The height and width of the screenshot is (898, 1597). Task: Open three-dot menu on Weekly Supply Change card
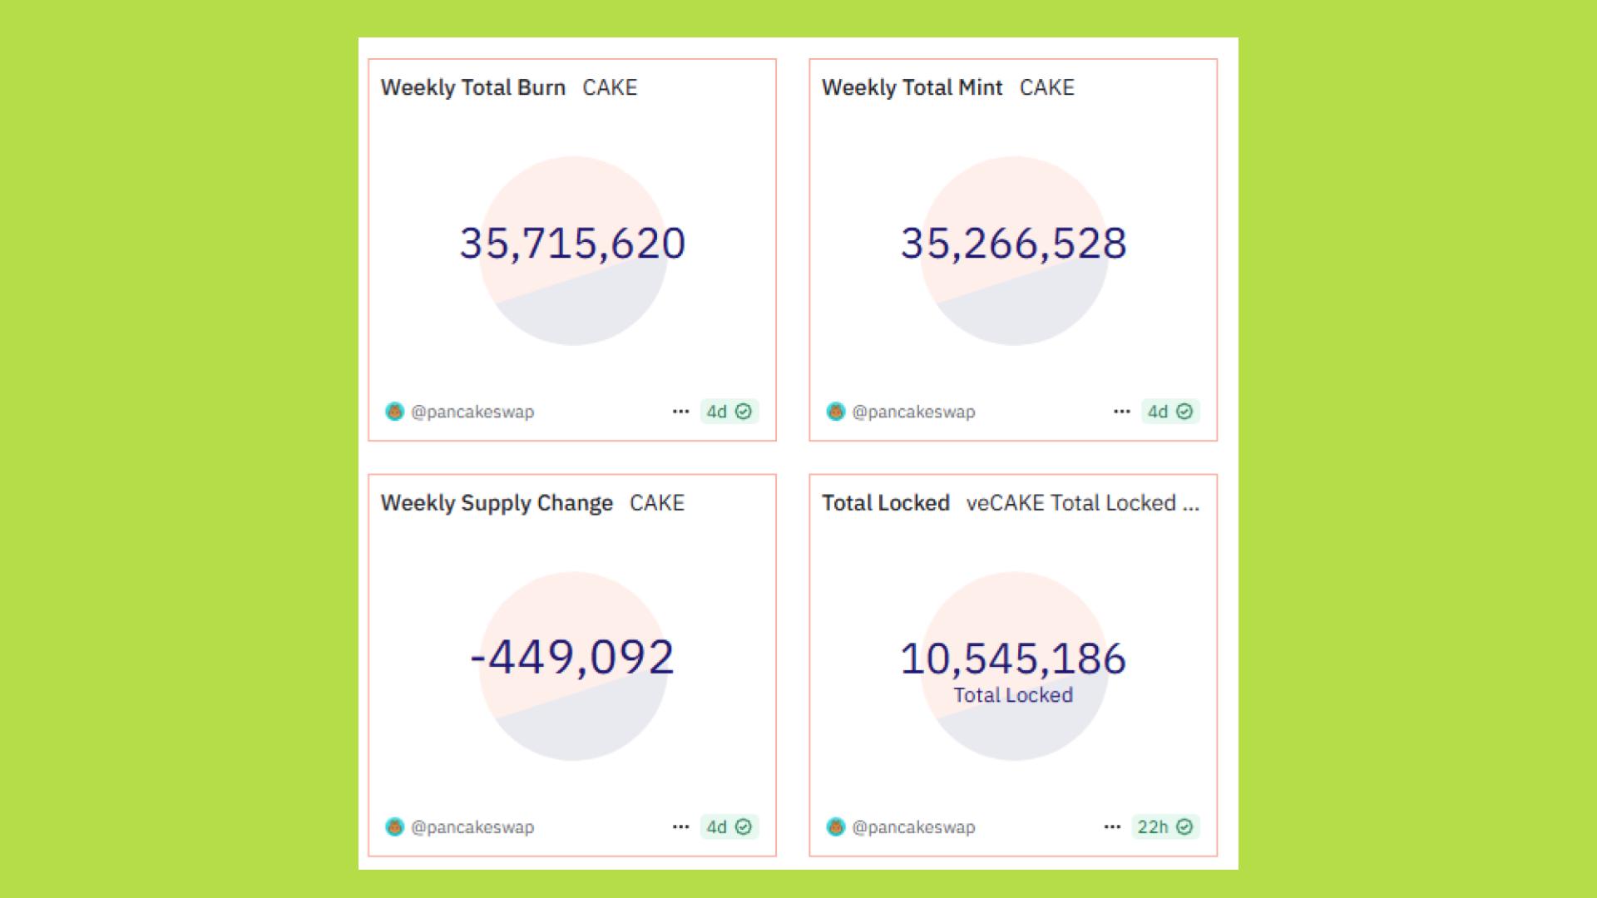click(680, 827)
